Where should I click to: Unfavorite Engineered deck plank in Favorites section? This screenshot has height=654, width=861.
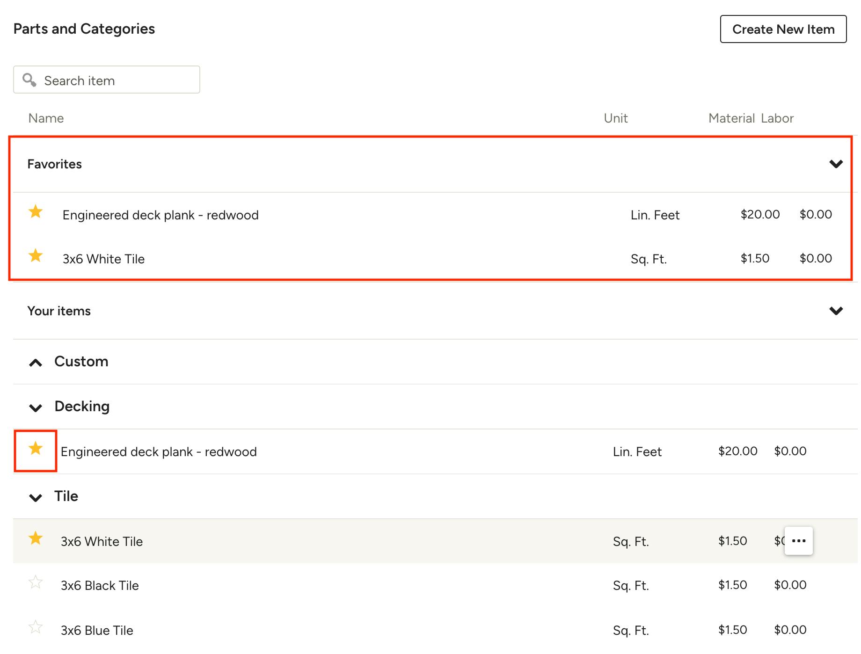(x=36, y=212)
